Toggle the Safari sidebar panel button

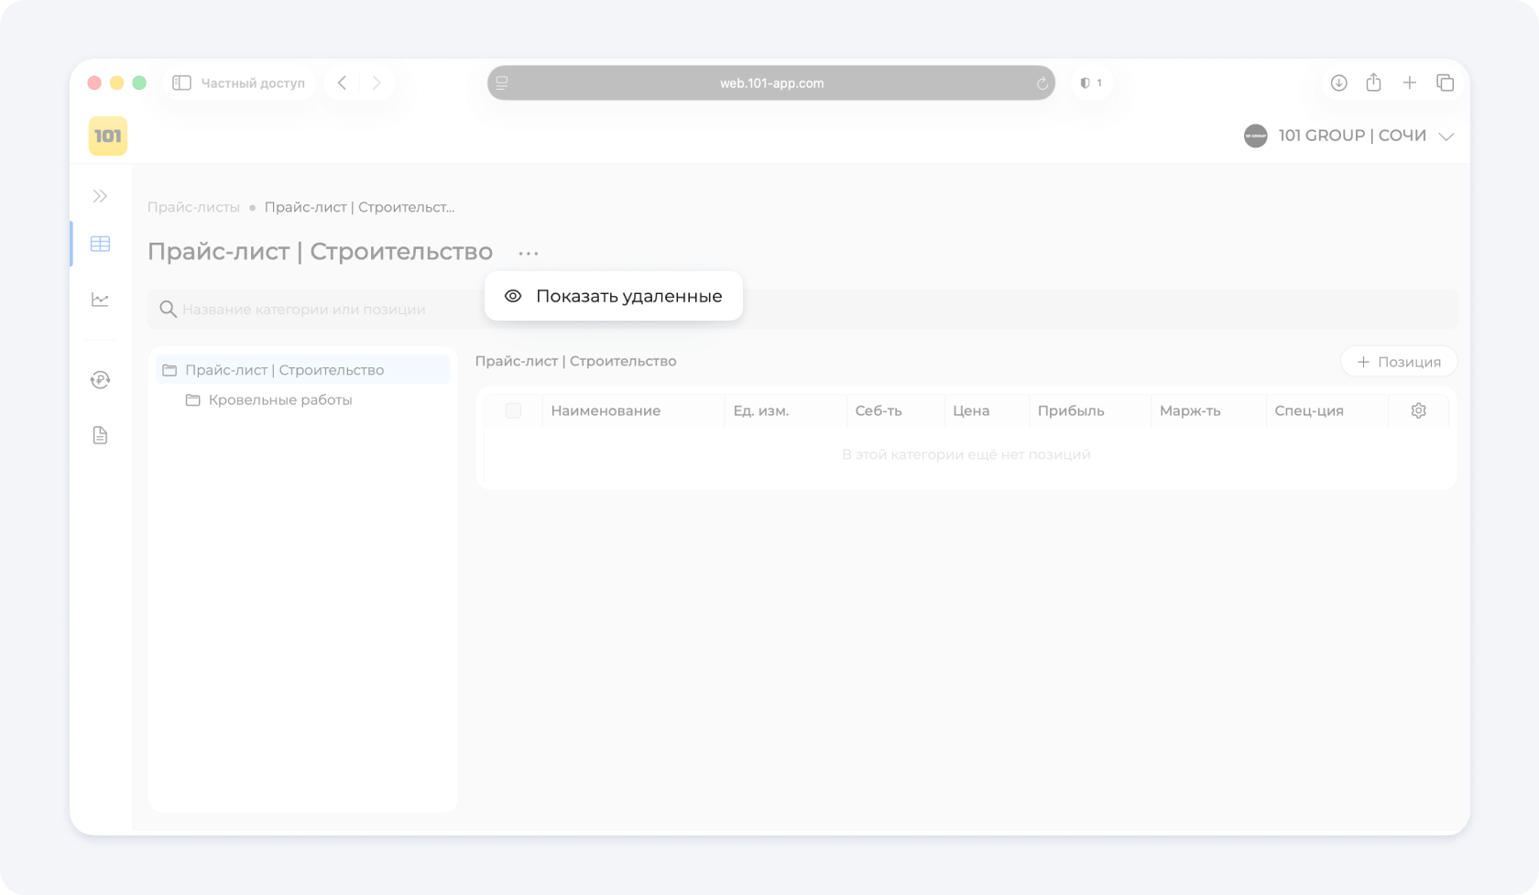[x=181, y=83]
